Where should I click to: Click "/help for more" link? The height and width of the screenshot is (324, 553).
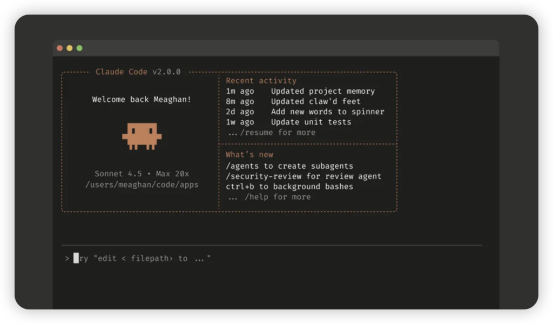point(277,197)
